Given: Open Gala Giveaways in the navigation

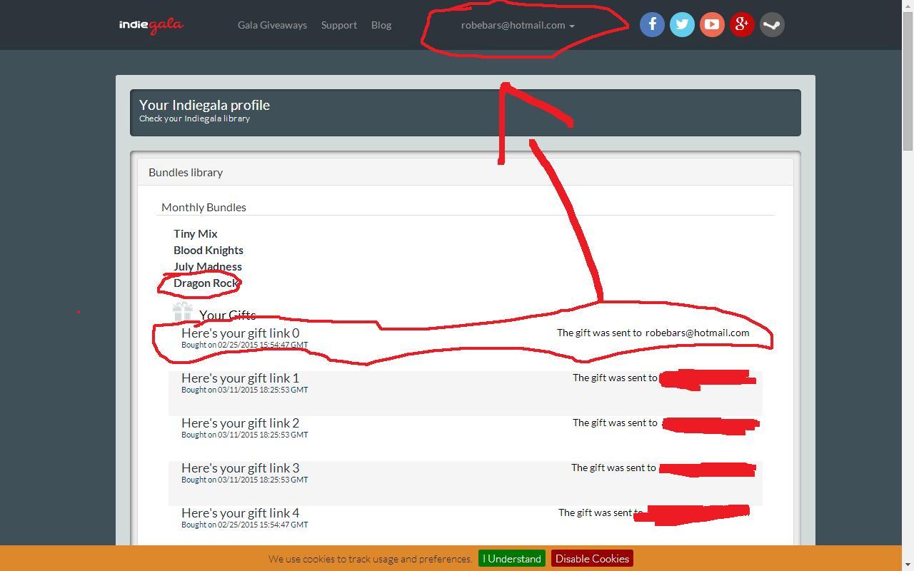Looking at the screenshot, I should click(272, 25).
